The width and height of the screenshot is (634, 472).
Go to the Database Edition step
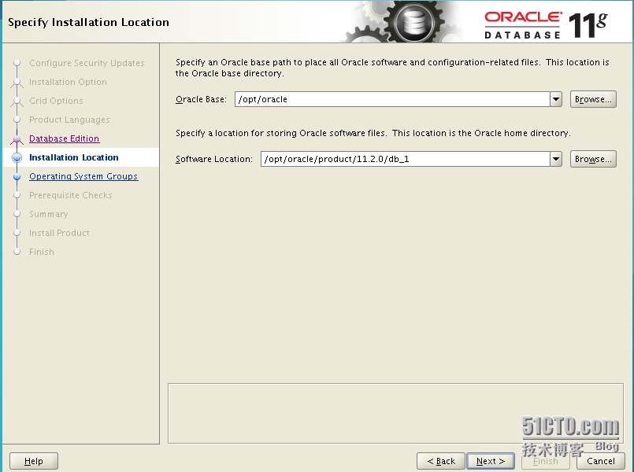click(65, 138)
